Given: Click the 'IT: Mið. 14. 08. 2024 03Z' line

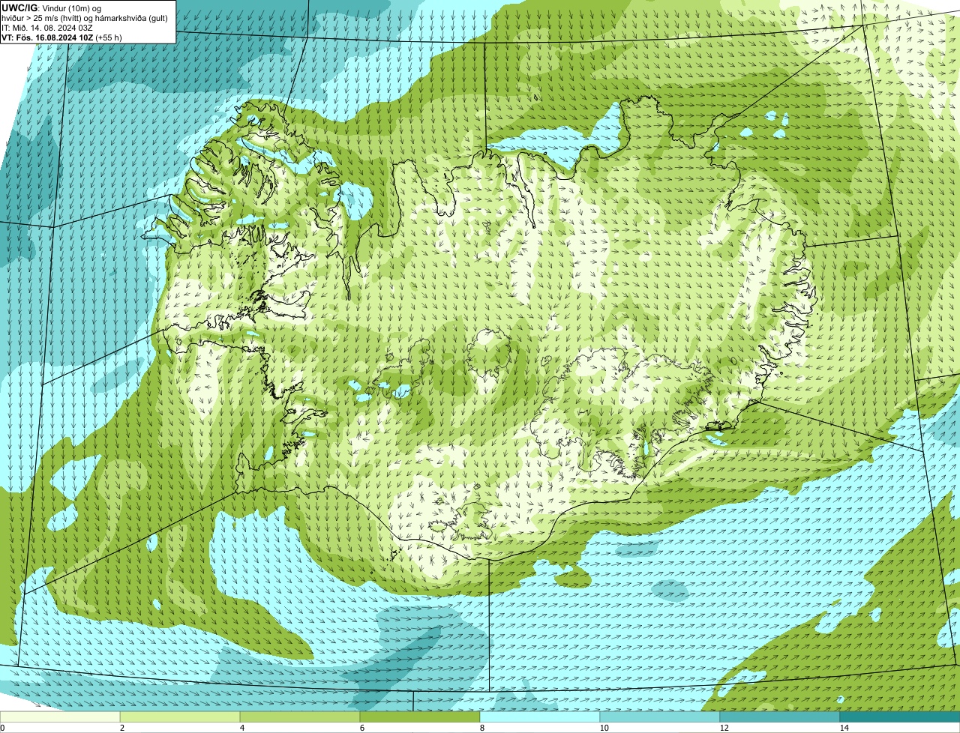Looking at the screenshot, I should click(47, 28).
